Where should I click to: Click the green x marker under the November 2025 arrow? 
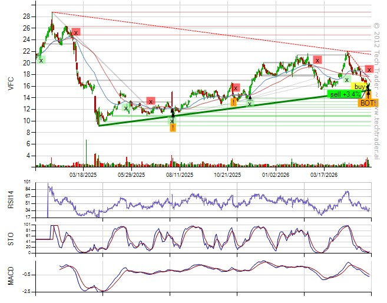pos(250,104)
